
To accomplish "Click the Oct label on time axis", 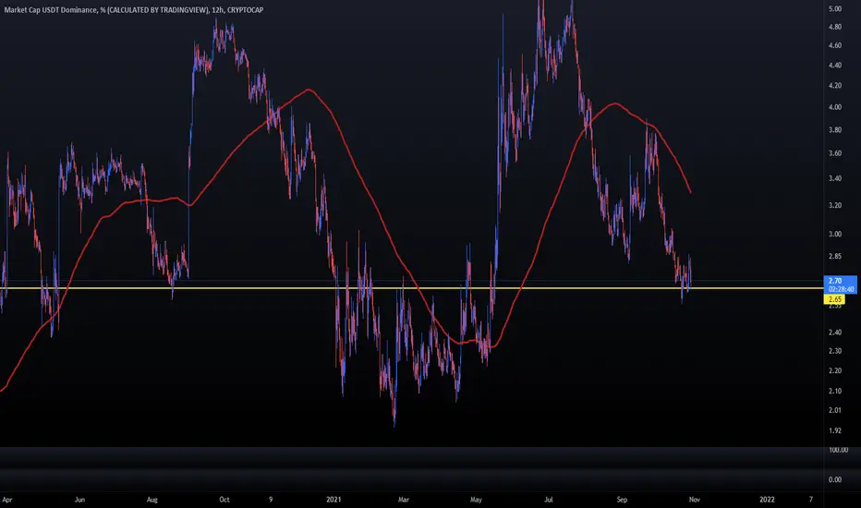I will pos(224,500).
